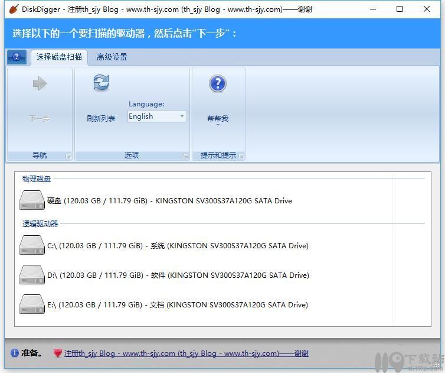This screenshot has width=445, height=373.
Task: Select the E:\ 文档 logical drive
Action: coord(163,305)
